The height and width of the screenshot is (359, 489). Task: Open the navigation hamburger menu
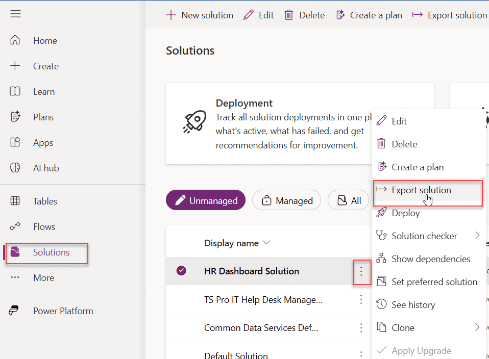pyautogui.click(x=15, y=14)
